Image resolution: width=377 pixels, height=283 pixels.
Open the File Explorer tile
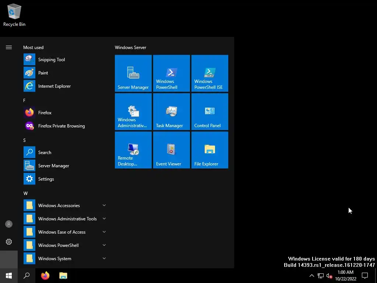(x=209, y=150)
